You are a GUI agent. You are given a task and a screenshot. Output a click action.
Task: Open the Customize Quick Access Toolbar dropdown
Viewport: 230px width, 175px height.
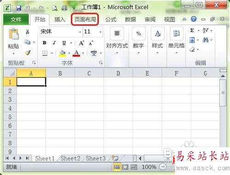(74, 8)
